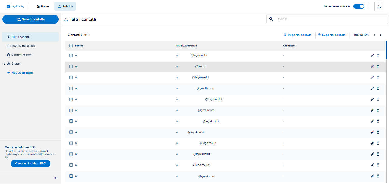Check the box for the first contact row
This screenshot has height=184, width=389.
(x=71, y=55)
